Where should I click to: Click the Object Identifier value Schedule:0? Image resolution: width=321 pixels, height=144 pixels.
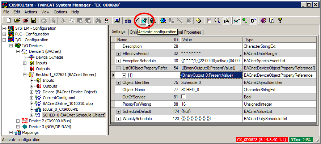point(211,82)
